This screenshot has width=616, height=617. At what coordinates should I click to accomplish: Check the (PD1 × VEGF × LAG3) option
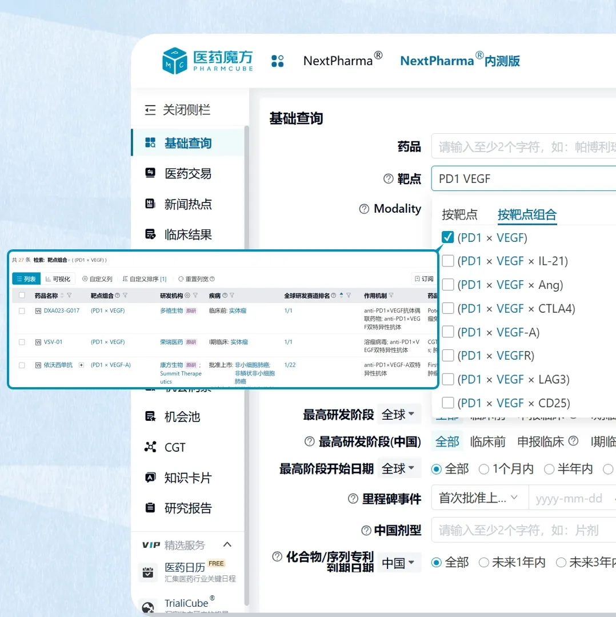click(x=448, y=379)
